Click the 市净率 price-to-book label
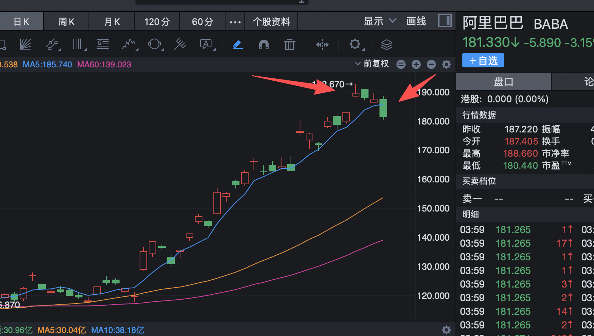Image resolution: width=594 pixels, height=336 pixels. point(555,154)
